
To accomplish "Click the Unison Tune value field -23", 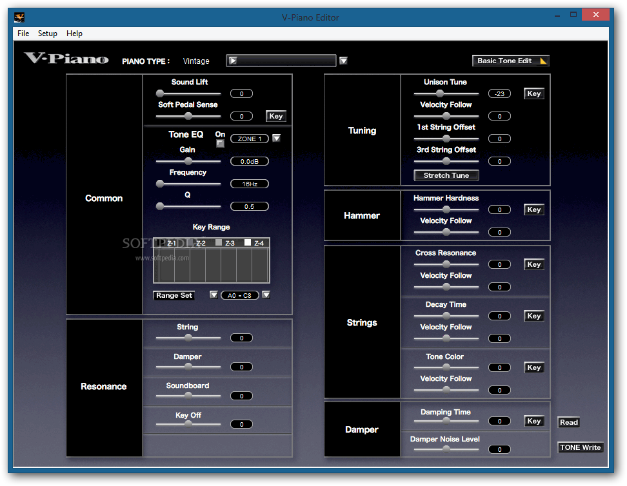I will point(499,93).
